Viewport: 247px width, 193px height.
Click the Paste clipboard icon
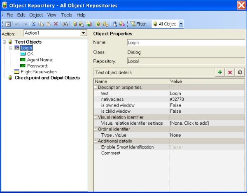(x=48, y=24)
